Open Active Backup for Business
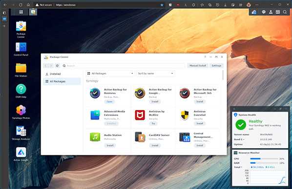Image resolution: width=292 pixels, height=189 pixels. [110, 101]
